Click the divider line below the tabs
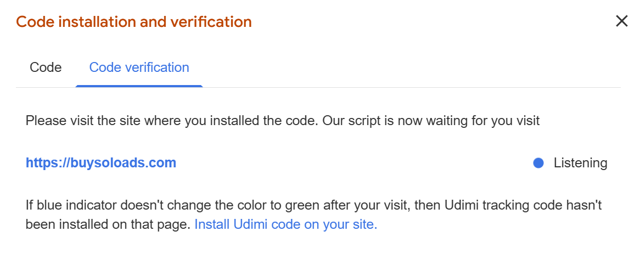 (x=412, y=88)
